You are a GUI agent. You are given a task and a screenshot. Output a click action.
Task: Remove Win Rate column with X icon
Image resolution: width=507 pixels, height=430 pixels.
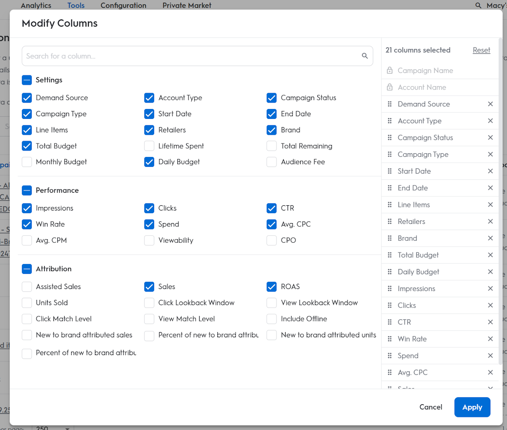pyautogui.click(x=490, y=339)
